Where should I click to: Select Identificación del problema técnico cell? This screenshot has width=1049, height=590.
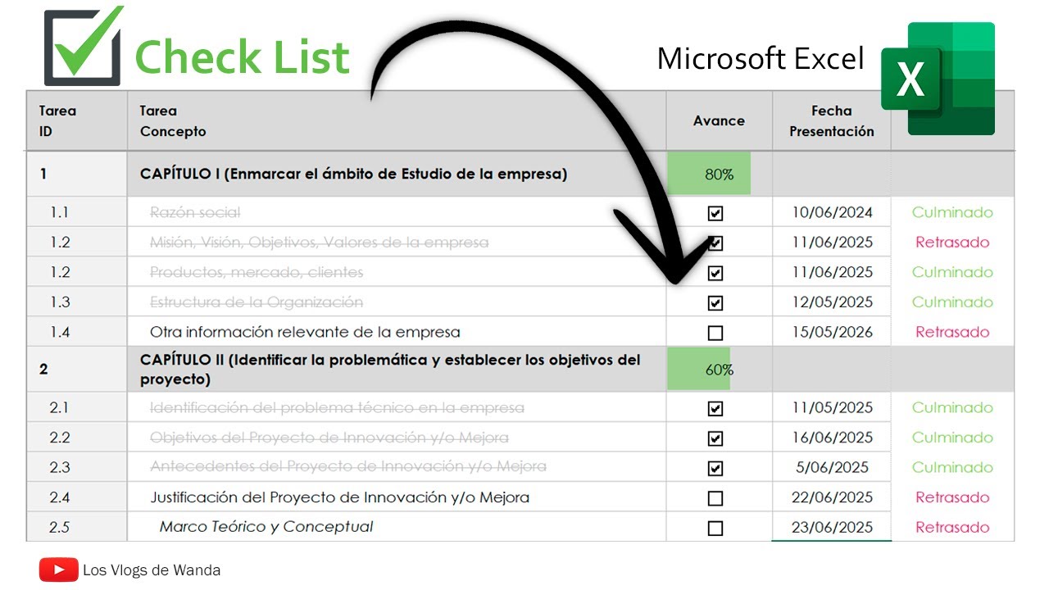397,407
